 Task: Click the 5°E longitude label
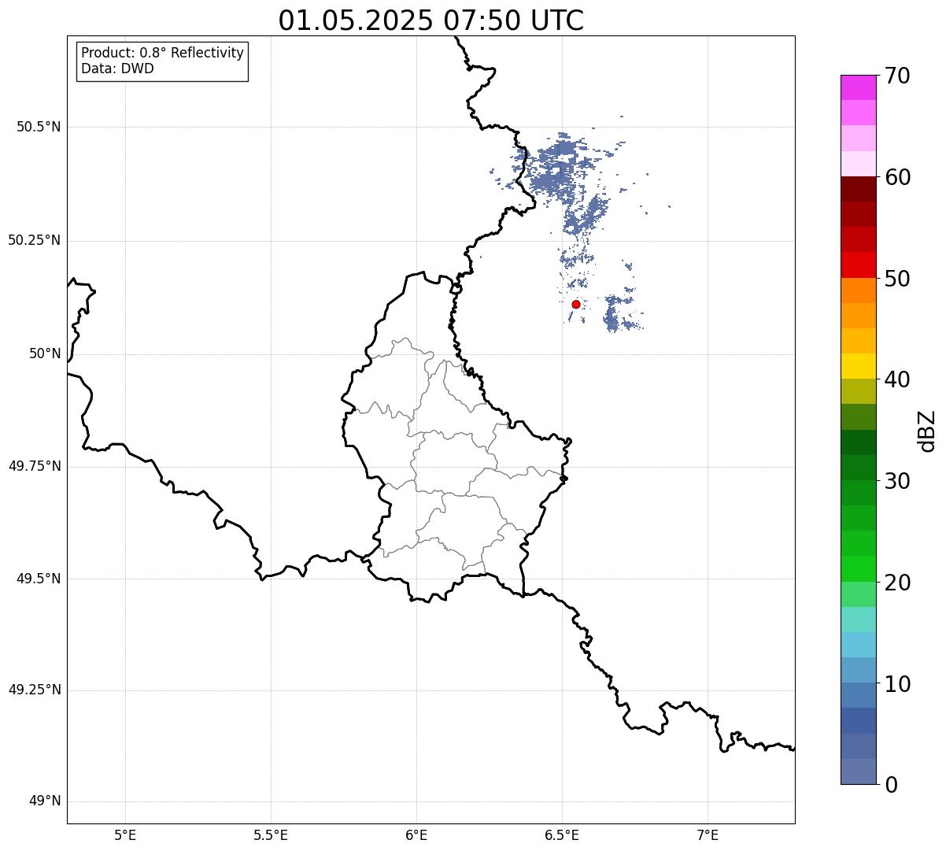coord(125,834)
